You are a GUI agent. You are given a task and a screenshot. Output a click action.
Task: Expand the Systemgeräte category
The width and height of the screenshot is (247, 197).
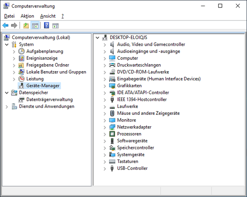[x=105, y=155]
